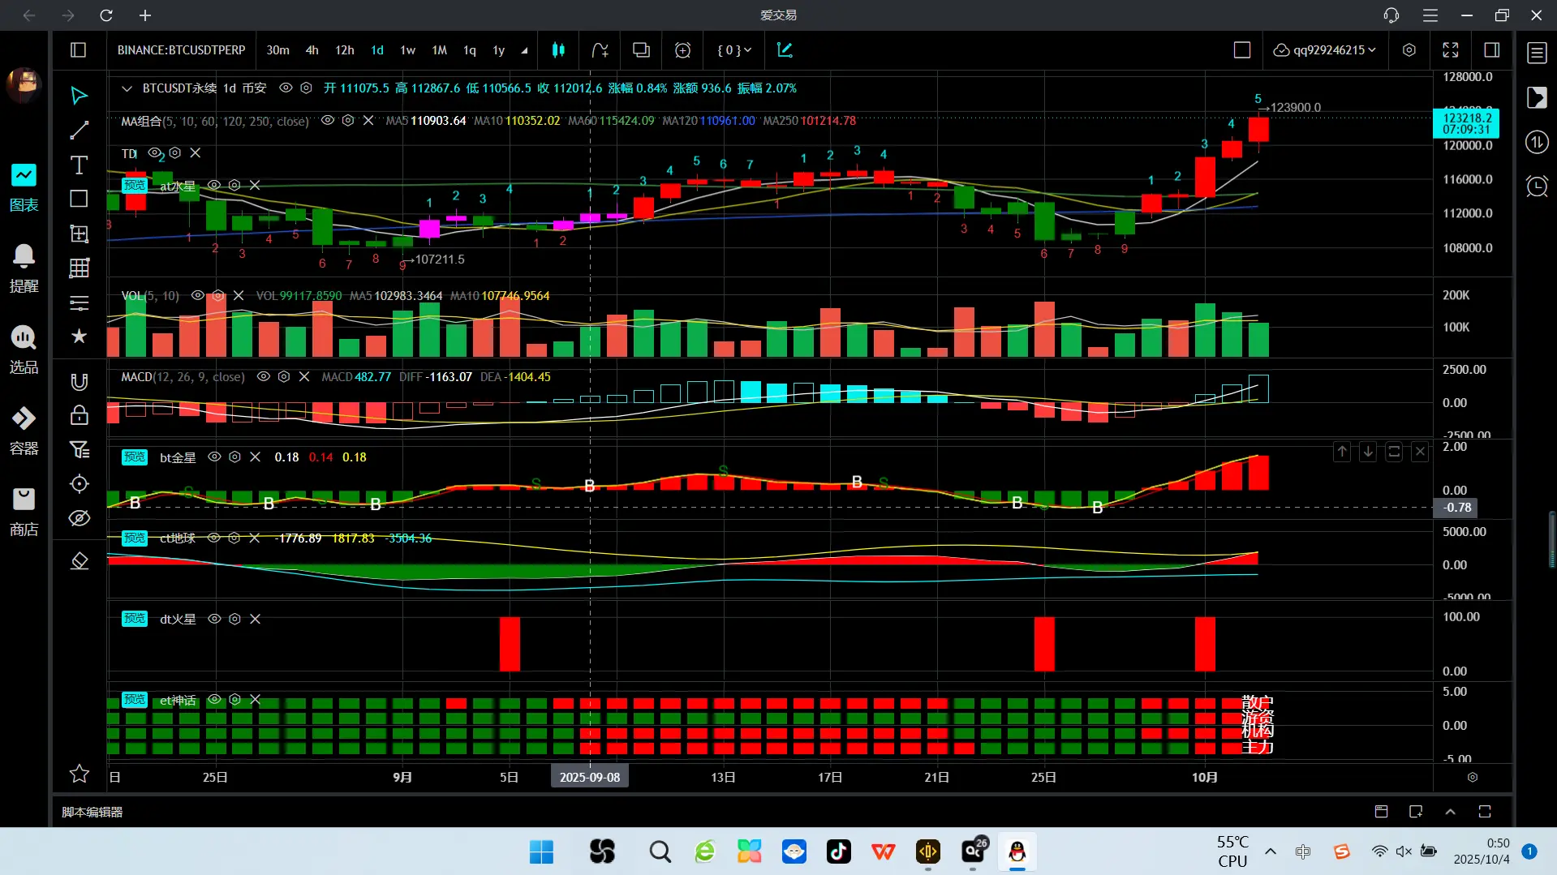The image size is (1557, 875).
Task: Hide all drawings with crossed-eye icon
Action: [79, 518]
